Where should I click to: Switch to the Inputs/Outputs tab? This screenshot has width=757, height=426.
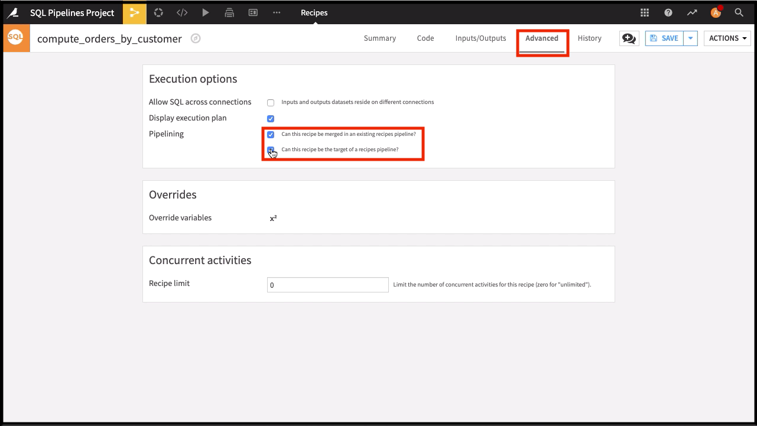click(x=480, y=38)
